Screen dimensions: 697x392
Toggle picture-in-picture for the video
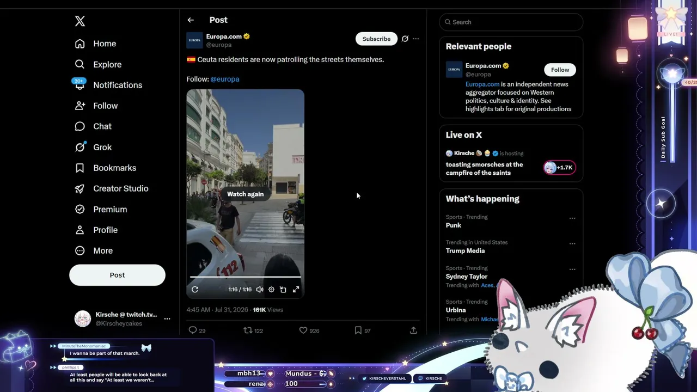[x=283, y=290]
